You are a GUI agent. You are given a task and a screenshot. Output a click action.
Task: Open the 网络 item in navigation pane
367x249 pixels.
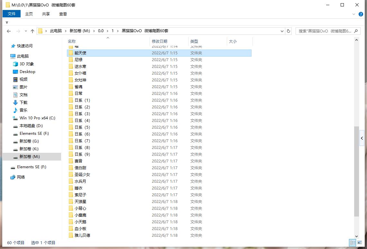click(x=21, y=177)
